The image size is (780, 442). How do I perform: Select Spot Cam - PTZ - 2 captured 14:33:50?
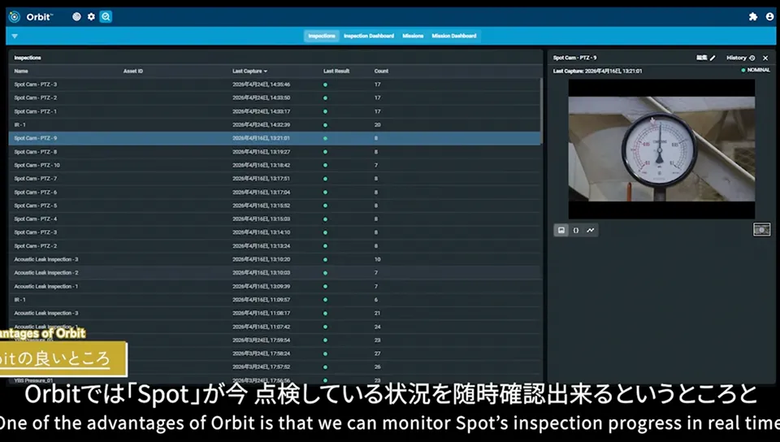275,98
